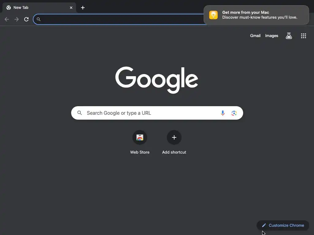Close the New Tab tab
Image resolution: width=314 pixels, height=235 pixels.
point(71,8)
